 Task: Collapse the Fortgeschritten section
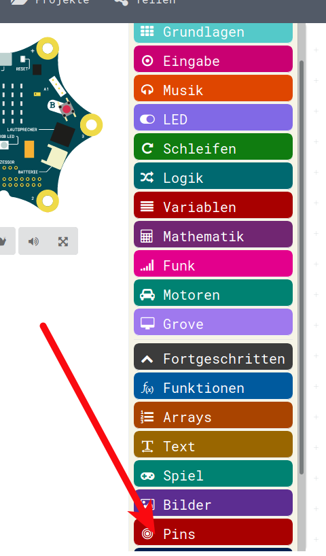pos(213,358)
